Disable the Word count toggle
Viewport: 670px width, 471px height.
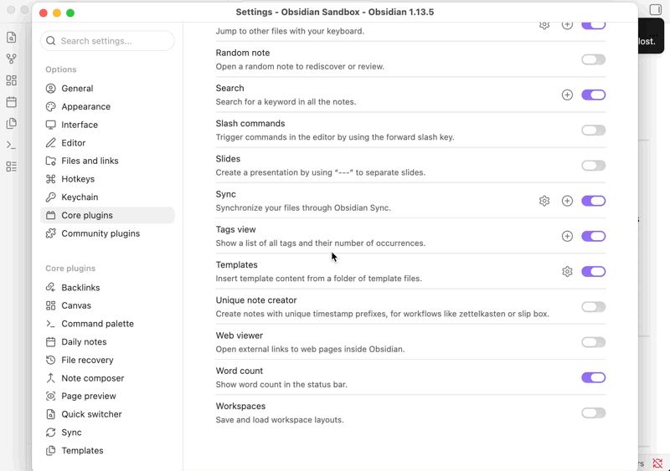[593, 377]
